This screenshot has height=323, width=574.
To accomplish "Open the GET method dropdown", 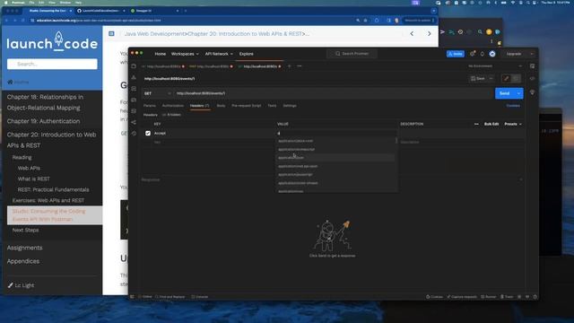I will click(x=158, y=93).
